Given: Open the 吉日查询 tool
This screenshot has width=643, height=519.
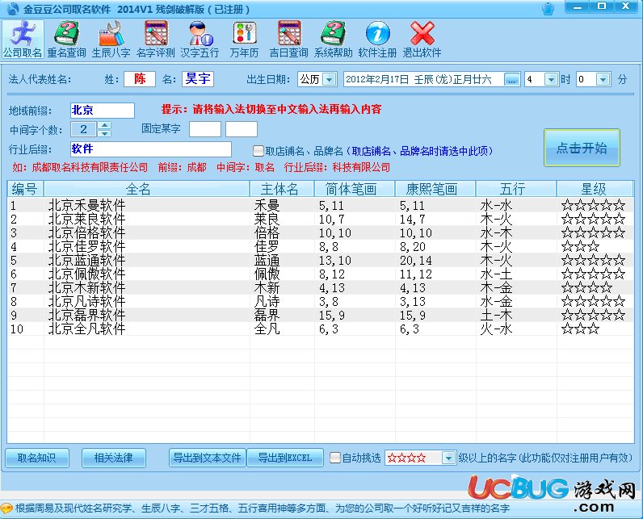Looking at the screenshot, I should click(x=288, y=40).
